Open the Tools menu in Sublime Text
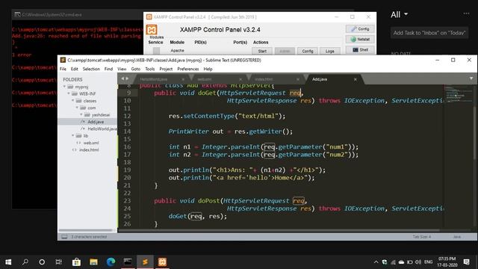 point(149,69)
